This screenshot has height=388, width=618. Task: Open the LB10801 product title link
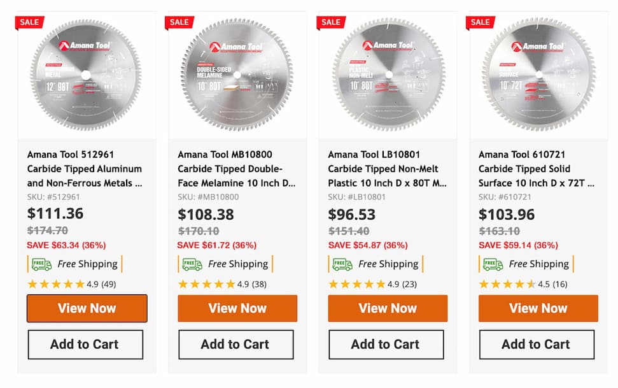pos(381,168)
